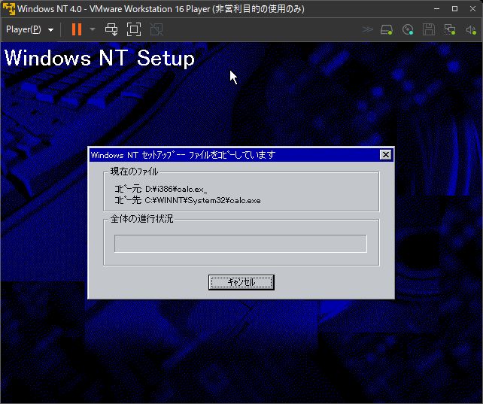The image size is (483, 404).
Task: Open the Player(P) menu
Action: (x=29, y=29)
